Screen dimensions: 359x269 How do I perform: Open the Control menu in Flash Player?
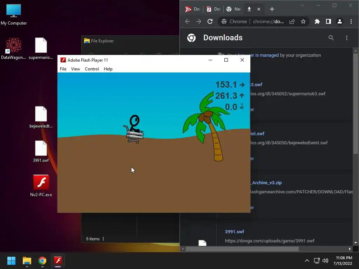coord(92,69)
